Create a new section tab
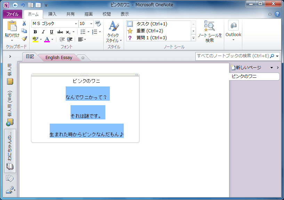Image resolution: width=284 pixels, height=200 pixels. (x=83, y=58)
